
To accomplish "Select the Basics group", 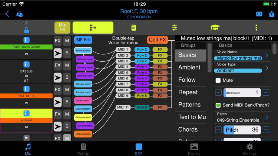I will pyautogui.click(x=191, y=55).
